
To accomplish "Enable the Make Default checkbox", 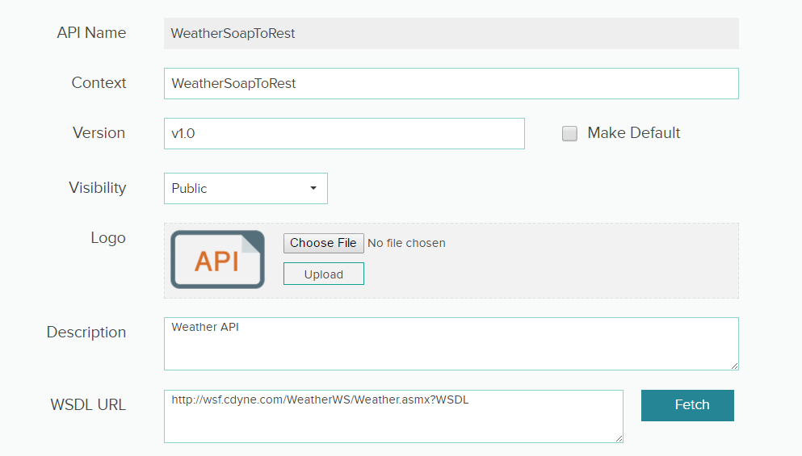I will 570,134.
